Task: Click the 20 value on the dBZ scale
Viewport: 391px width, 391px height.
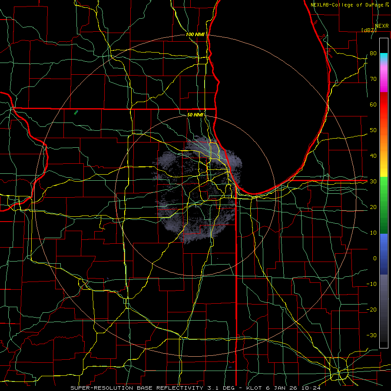Action: [x=373, y=207]
